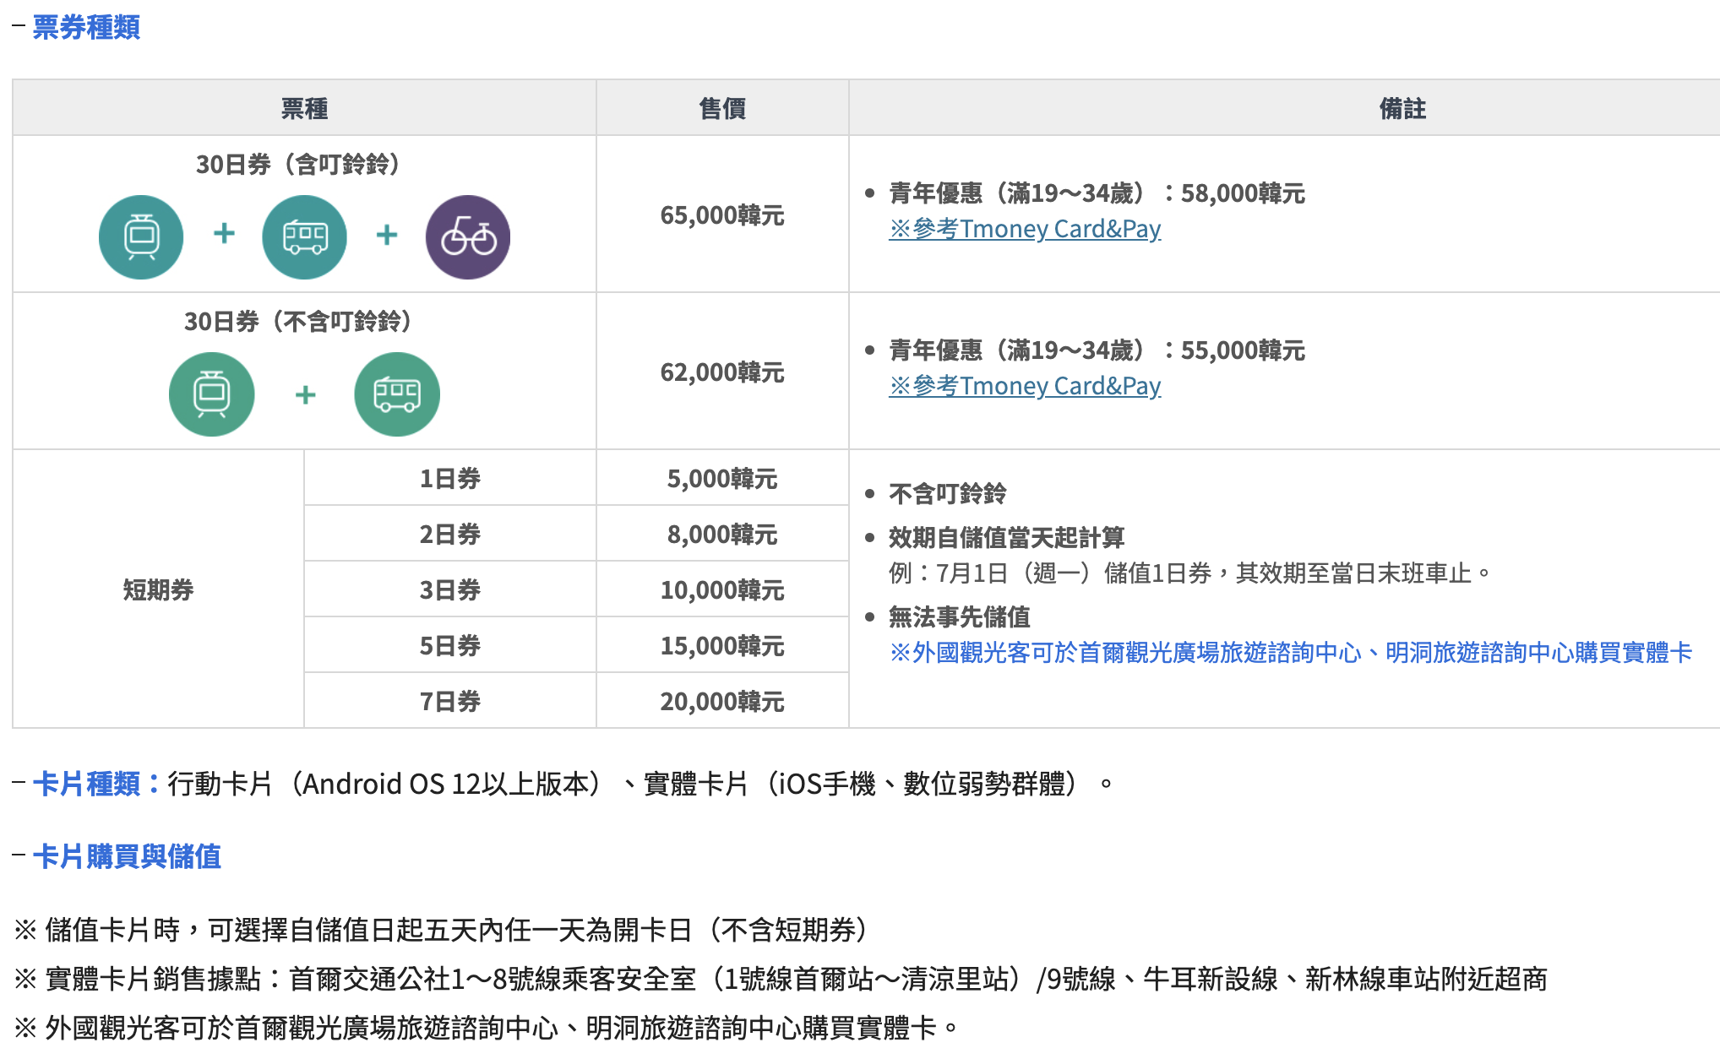Click the purple bicycle icon

click(468, 236)
